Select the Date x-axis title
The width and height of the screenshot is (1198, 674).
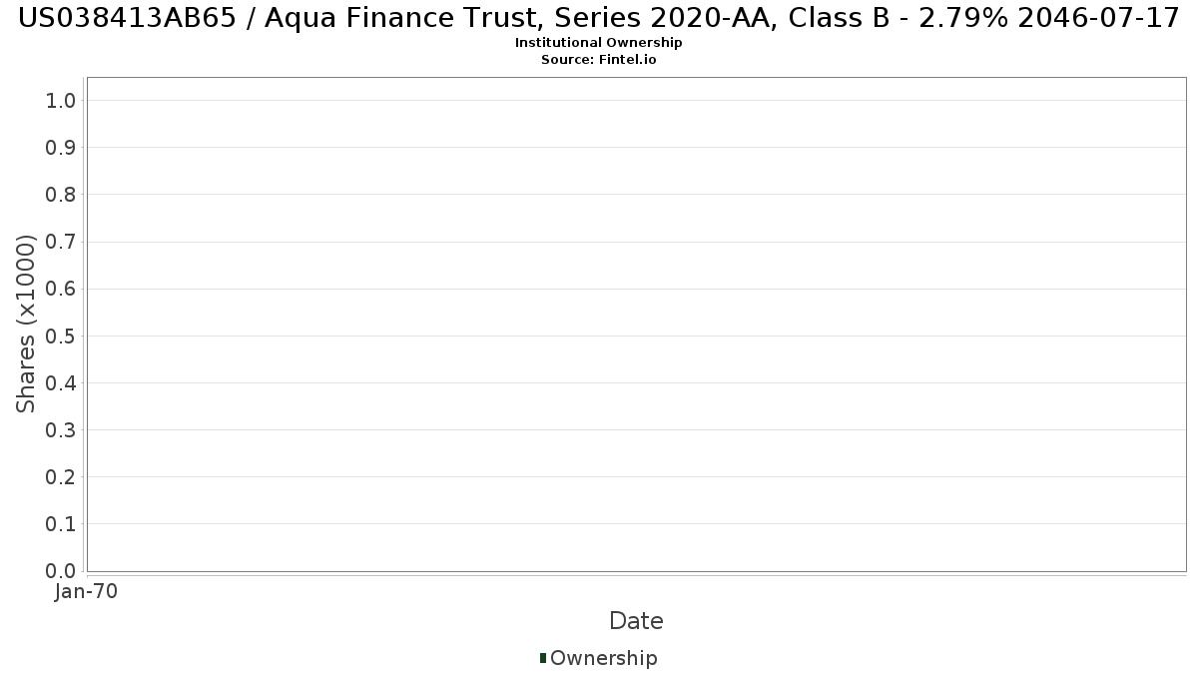(636, 621)
